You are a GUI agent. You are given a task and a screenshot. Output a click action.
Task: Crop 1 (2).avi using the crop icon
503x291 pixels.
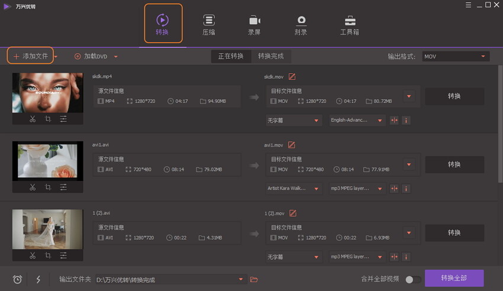click(x=48, y=256)
